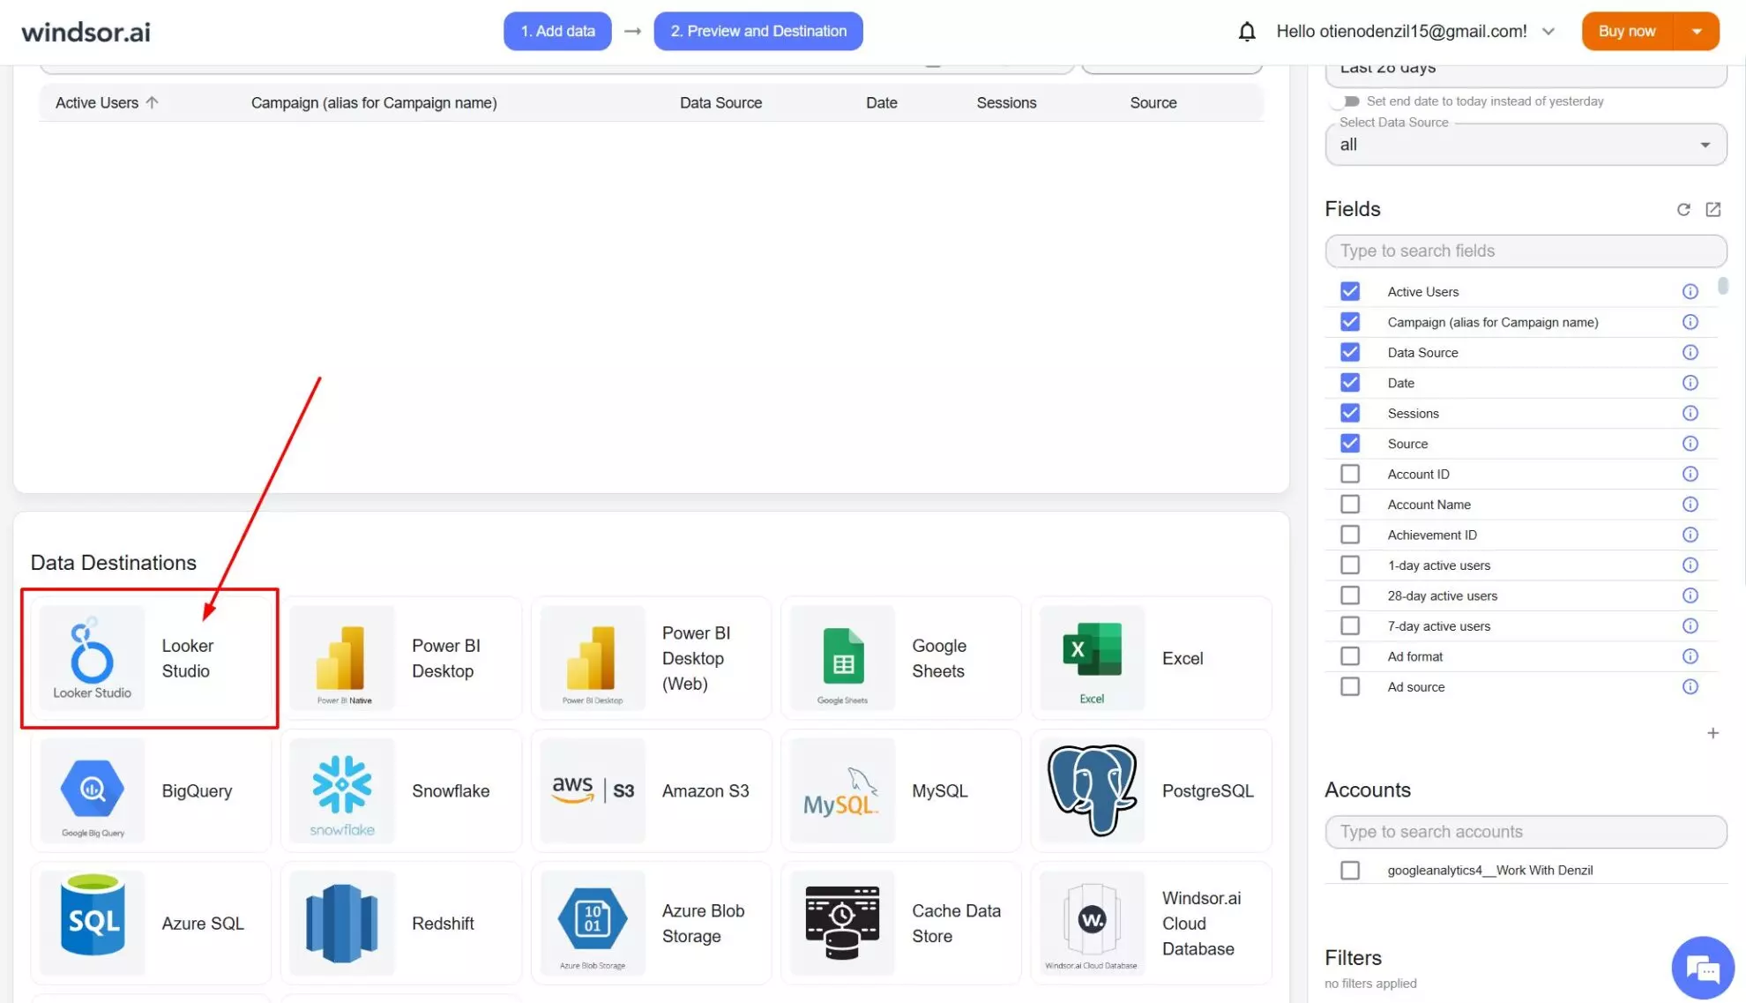
Task: Uncheck the Data Source field
Action: tap(1349, 352)
